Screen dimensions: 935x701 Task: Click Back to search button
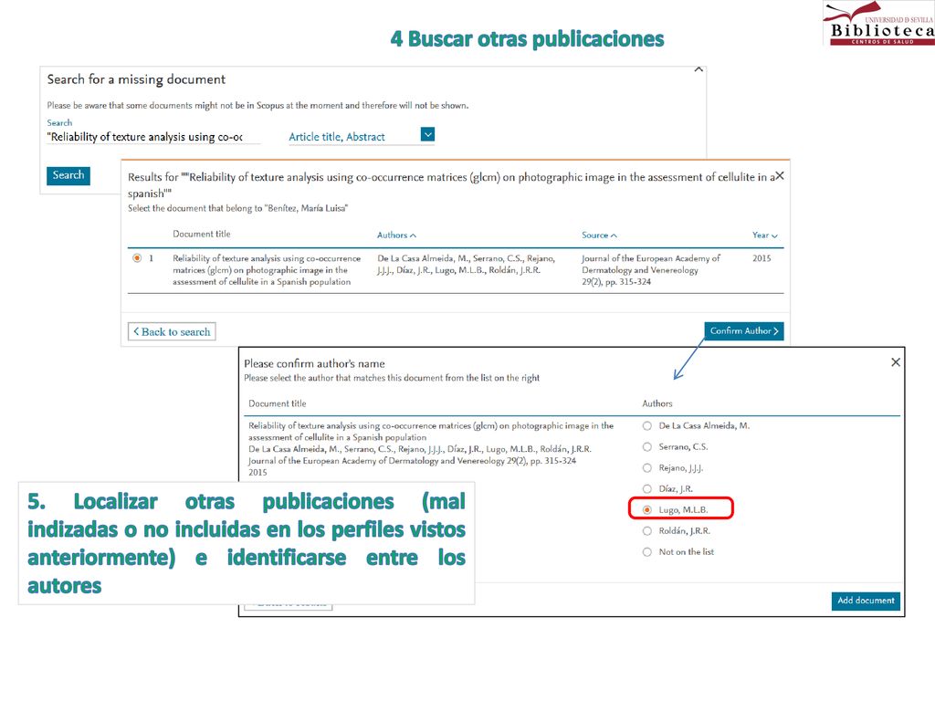click(172, 331)
